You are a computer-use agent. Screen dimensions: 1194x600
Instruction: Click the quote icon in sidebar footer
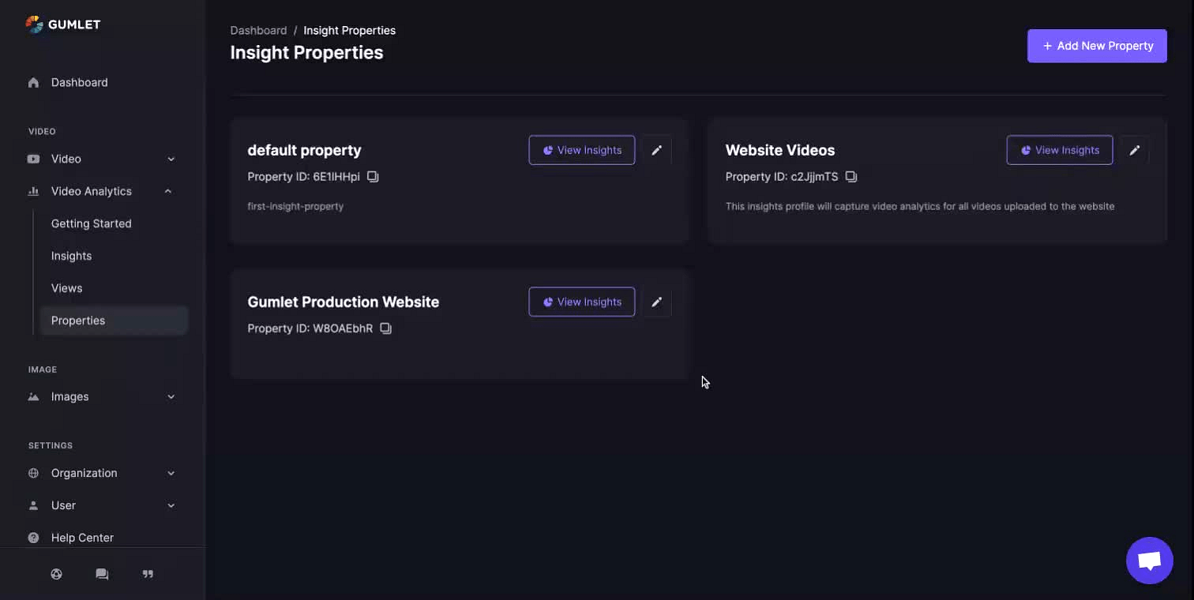pyautogui.click(x=148, y=574)
